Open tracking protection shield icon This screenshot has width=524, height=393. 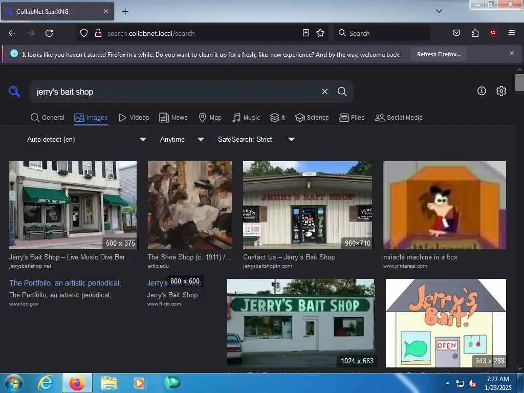(84, 33)
